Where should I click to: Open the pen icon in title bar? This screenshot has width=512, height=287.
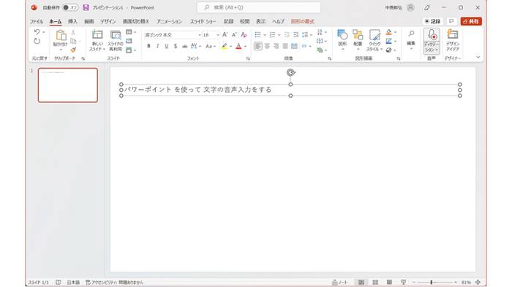click(x=426, y=7)
